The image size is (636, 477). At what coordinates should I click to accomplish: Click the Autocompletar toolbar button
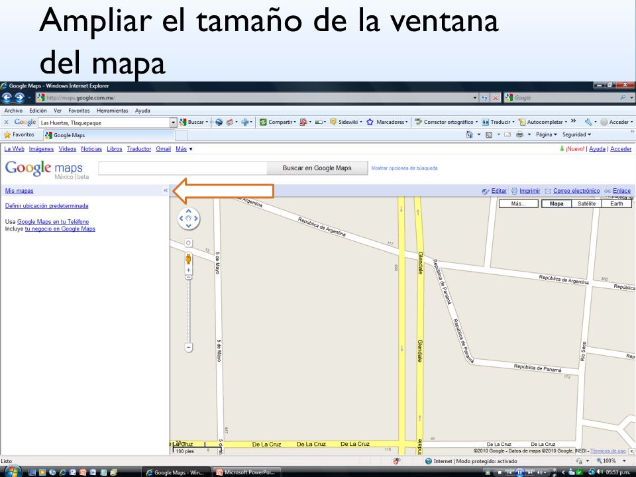[x=543, y=122]
